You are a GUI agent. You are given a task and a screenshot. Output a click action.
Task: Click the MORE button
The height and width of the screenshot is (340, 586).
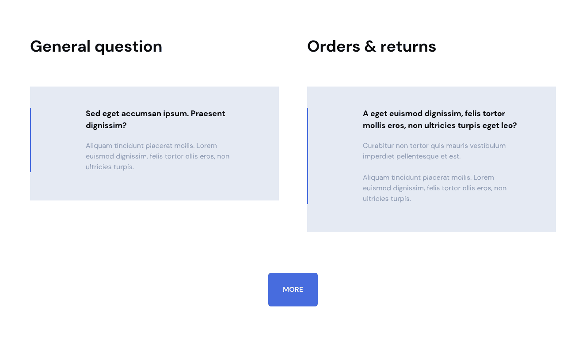(x=293, y=290)
